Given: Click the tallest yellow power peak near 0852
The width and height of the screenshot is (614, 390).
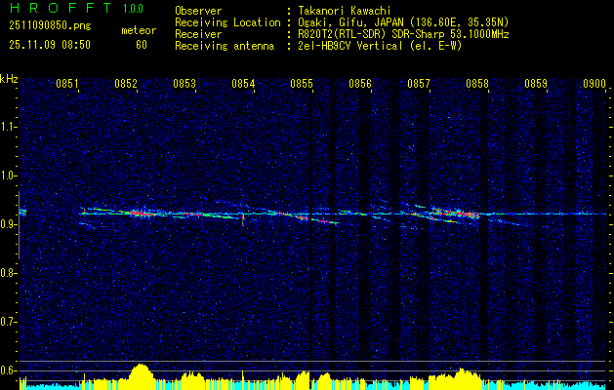Looking at the screenshot, I should (141, 374).
